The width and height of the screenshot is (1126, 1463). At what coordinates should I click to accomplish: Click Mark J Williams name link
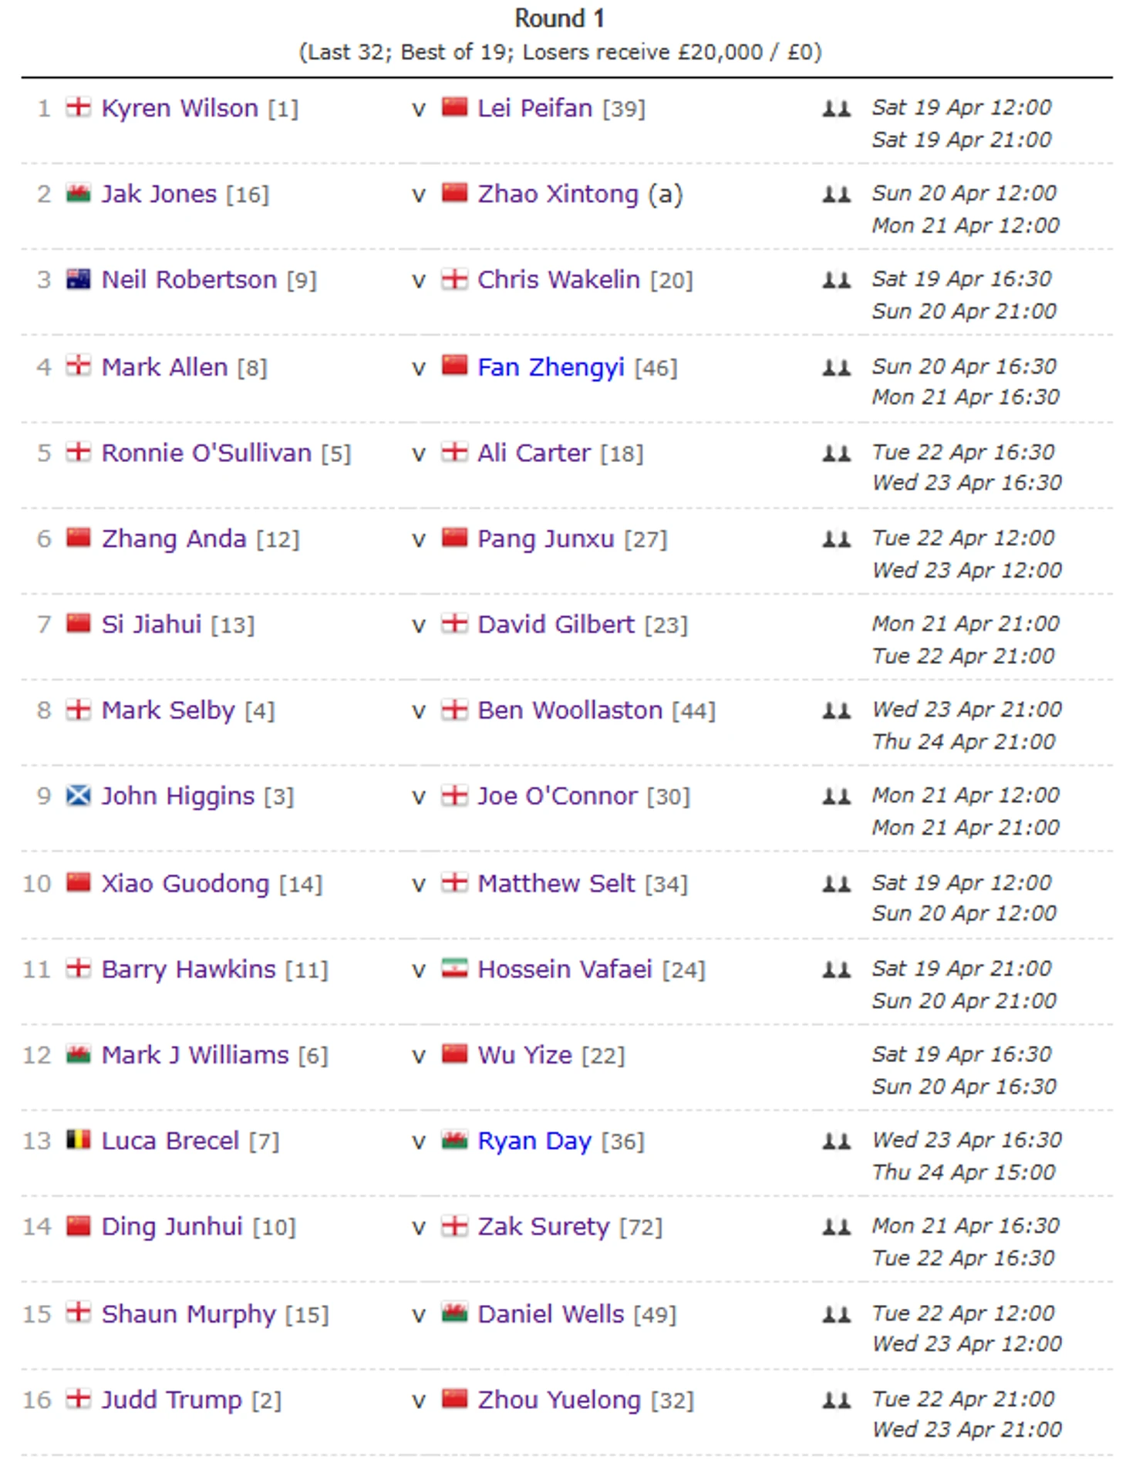point(195,1055)
